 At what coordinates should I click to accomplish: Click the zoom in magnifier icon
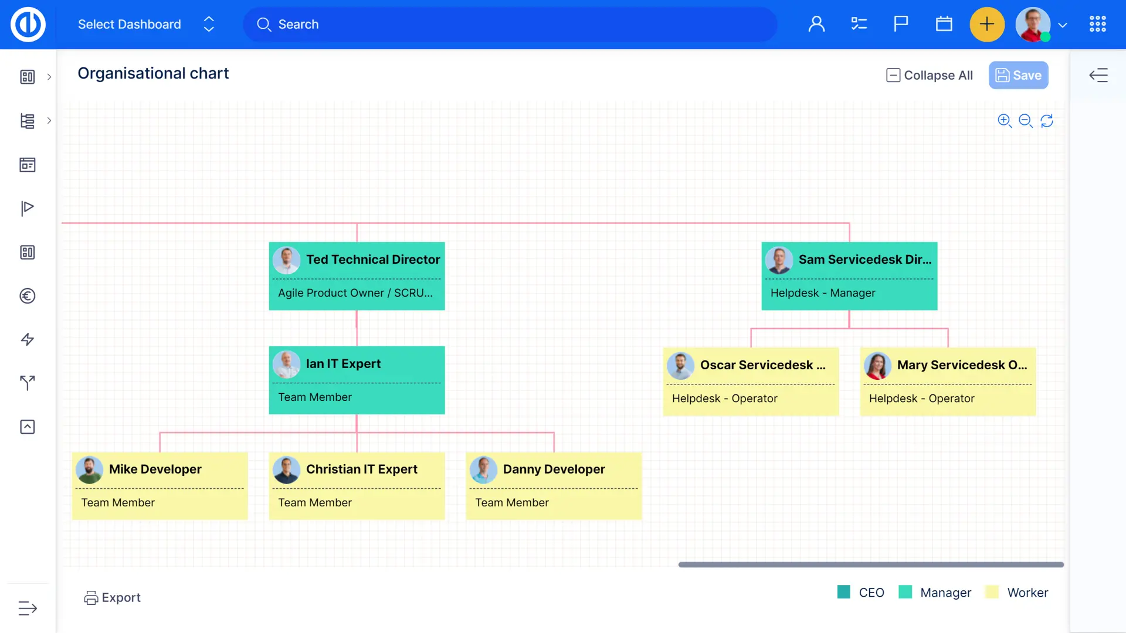coord(1004,121)
